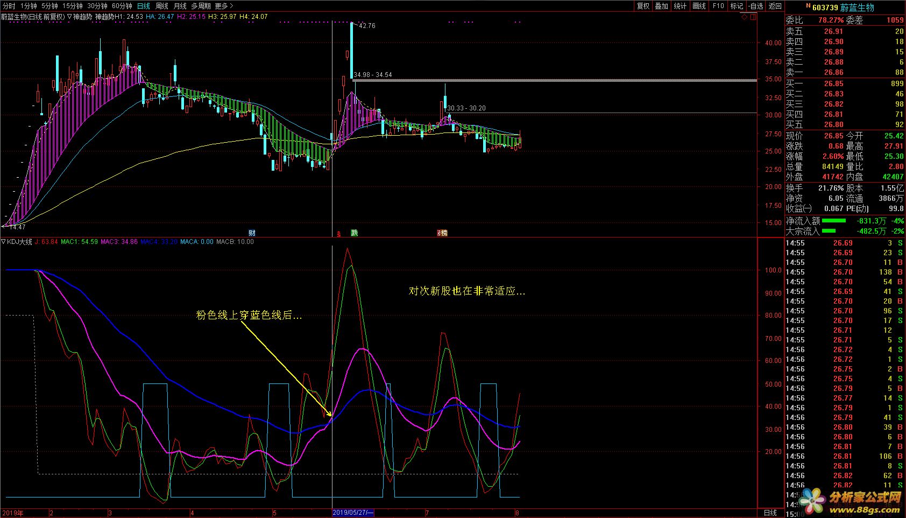
Task: Click the 买三 bid price 26.82
Action: [833, 104]
